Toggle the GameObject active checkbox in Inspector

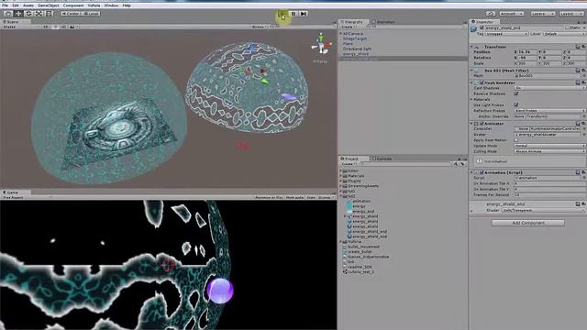click(x=482, y=27)
